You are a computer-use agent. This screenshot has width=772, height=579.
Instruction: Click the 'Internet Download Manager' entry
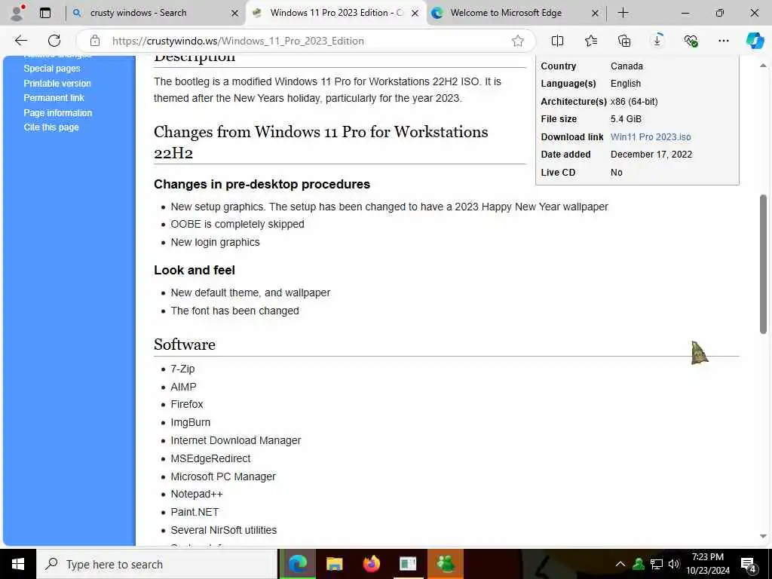click(235, 440)
